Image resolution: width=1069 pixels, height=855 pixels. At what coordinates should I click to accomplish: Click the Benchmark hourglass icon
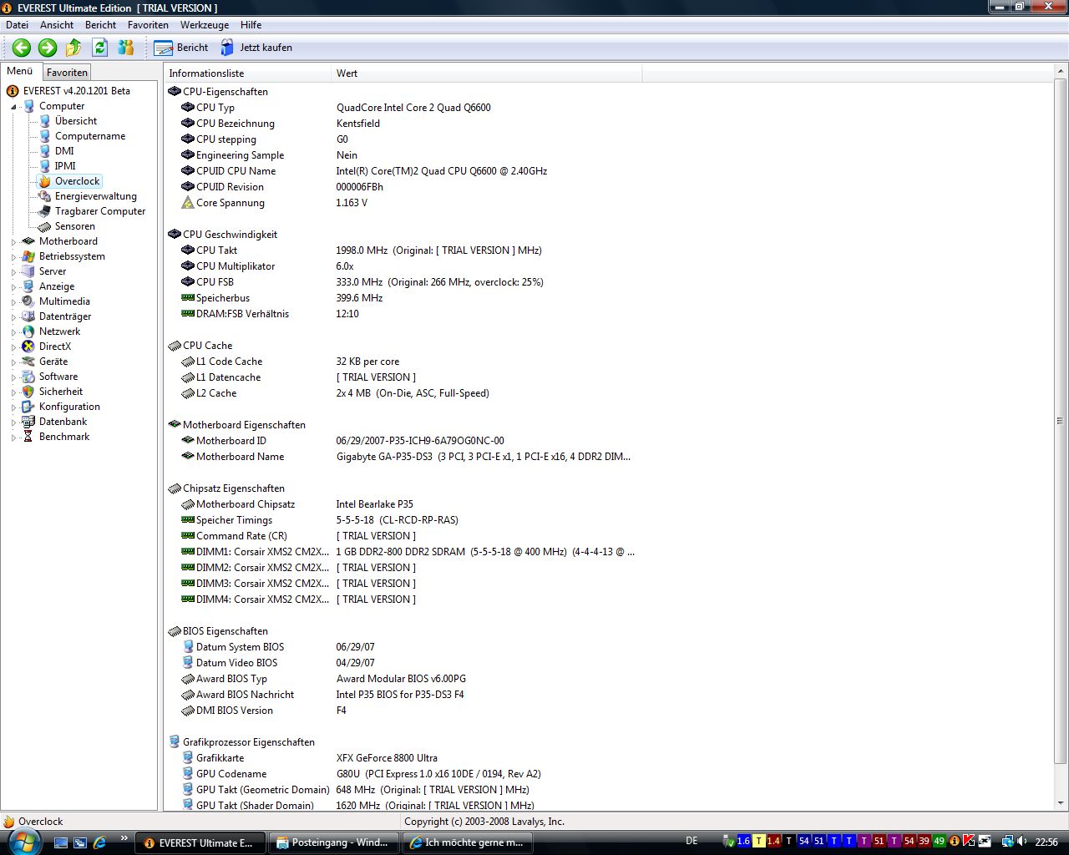(28, 437)
